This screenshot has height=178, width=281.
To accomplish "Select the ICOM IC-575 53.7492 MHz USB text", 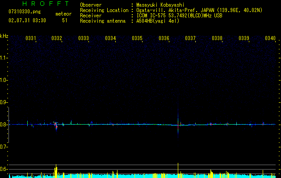I will tap(179, 16).
